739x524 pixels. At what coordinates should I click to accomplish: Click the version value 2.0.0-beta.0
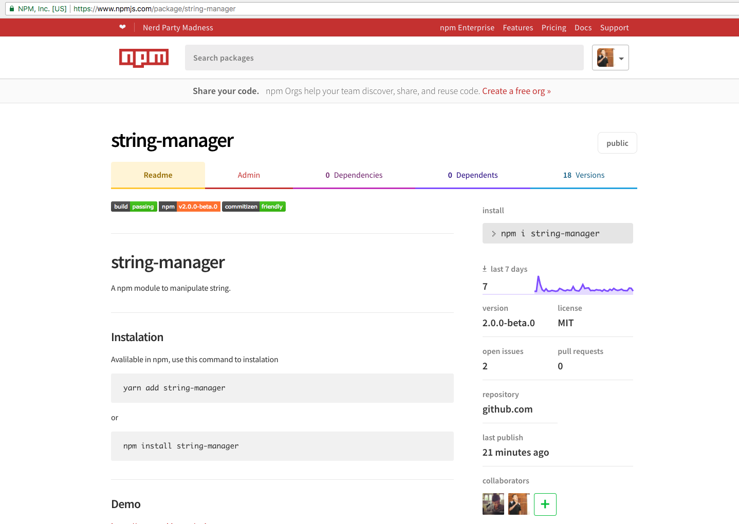click(x=508, y=323)
